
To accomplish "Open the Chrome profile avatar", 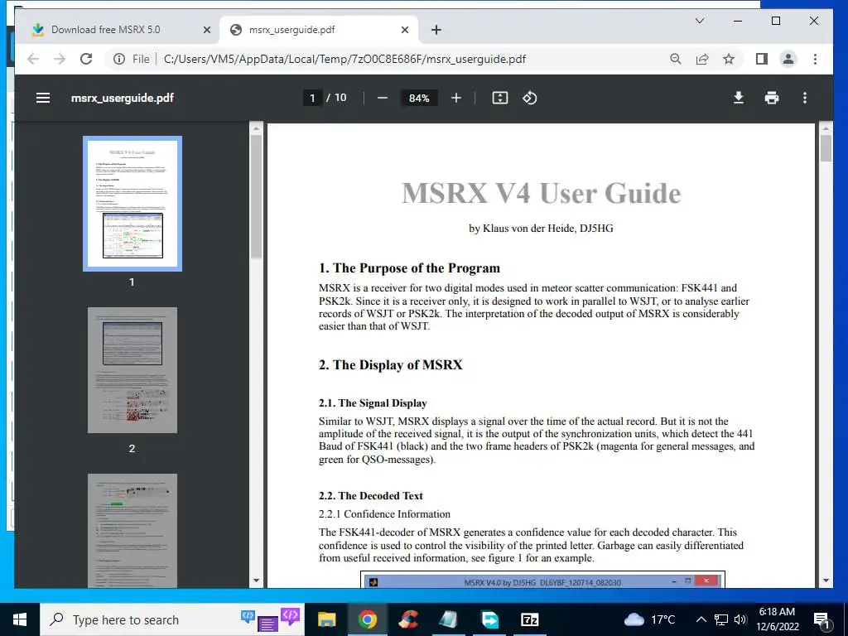I will (x=788, y=59).
